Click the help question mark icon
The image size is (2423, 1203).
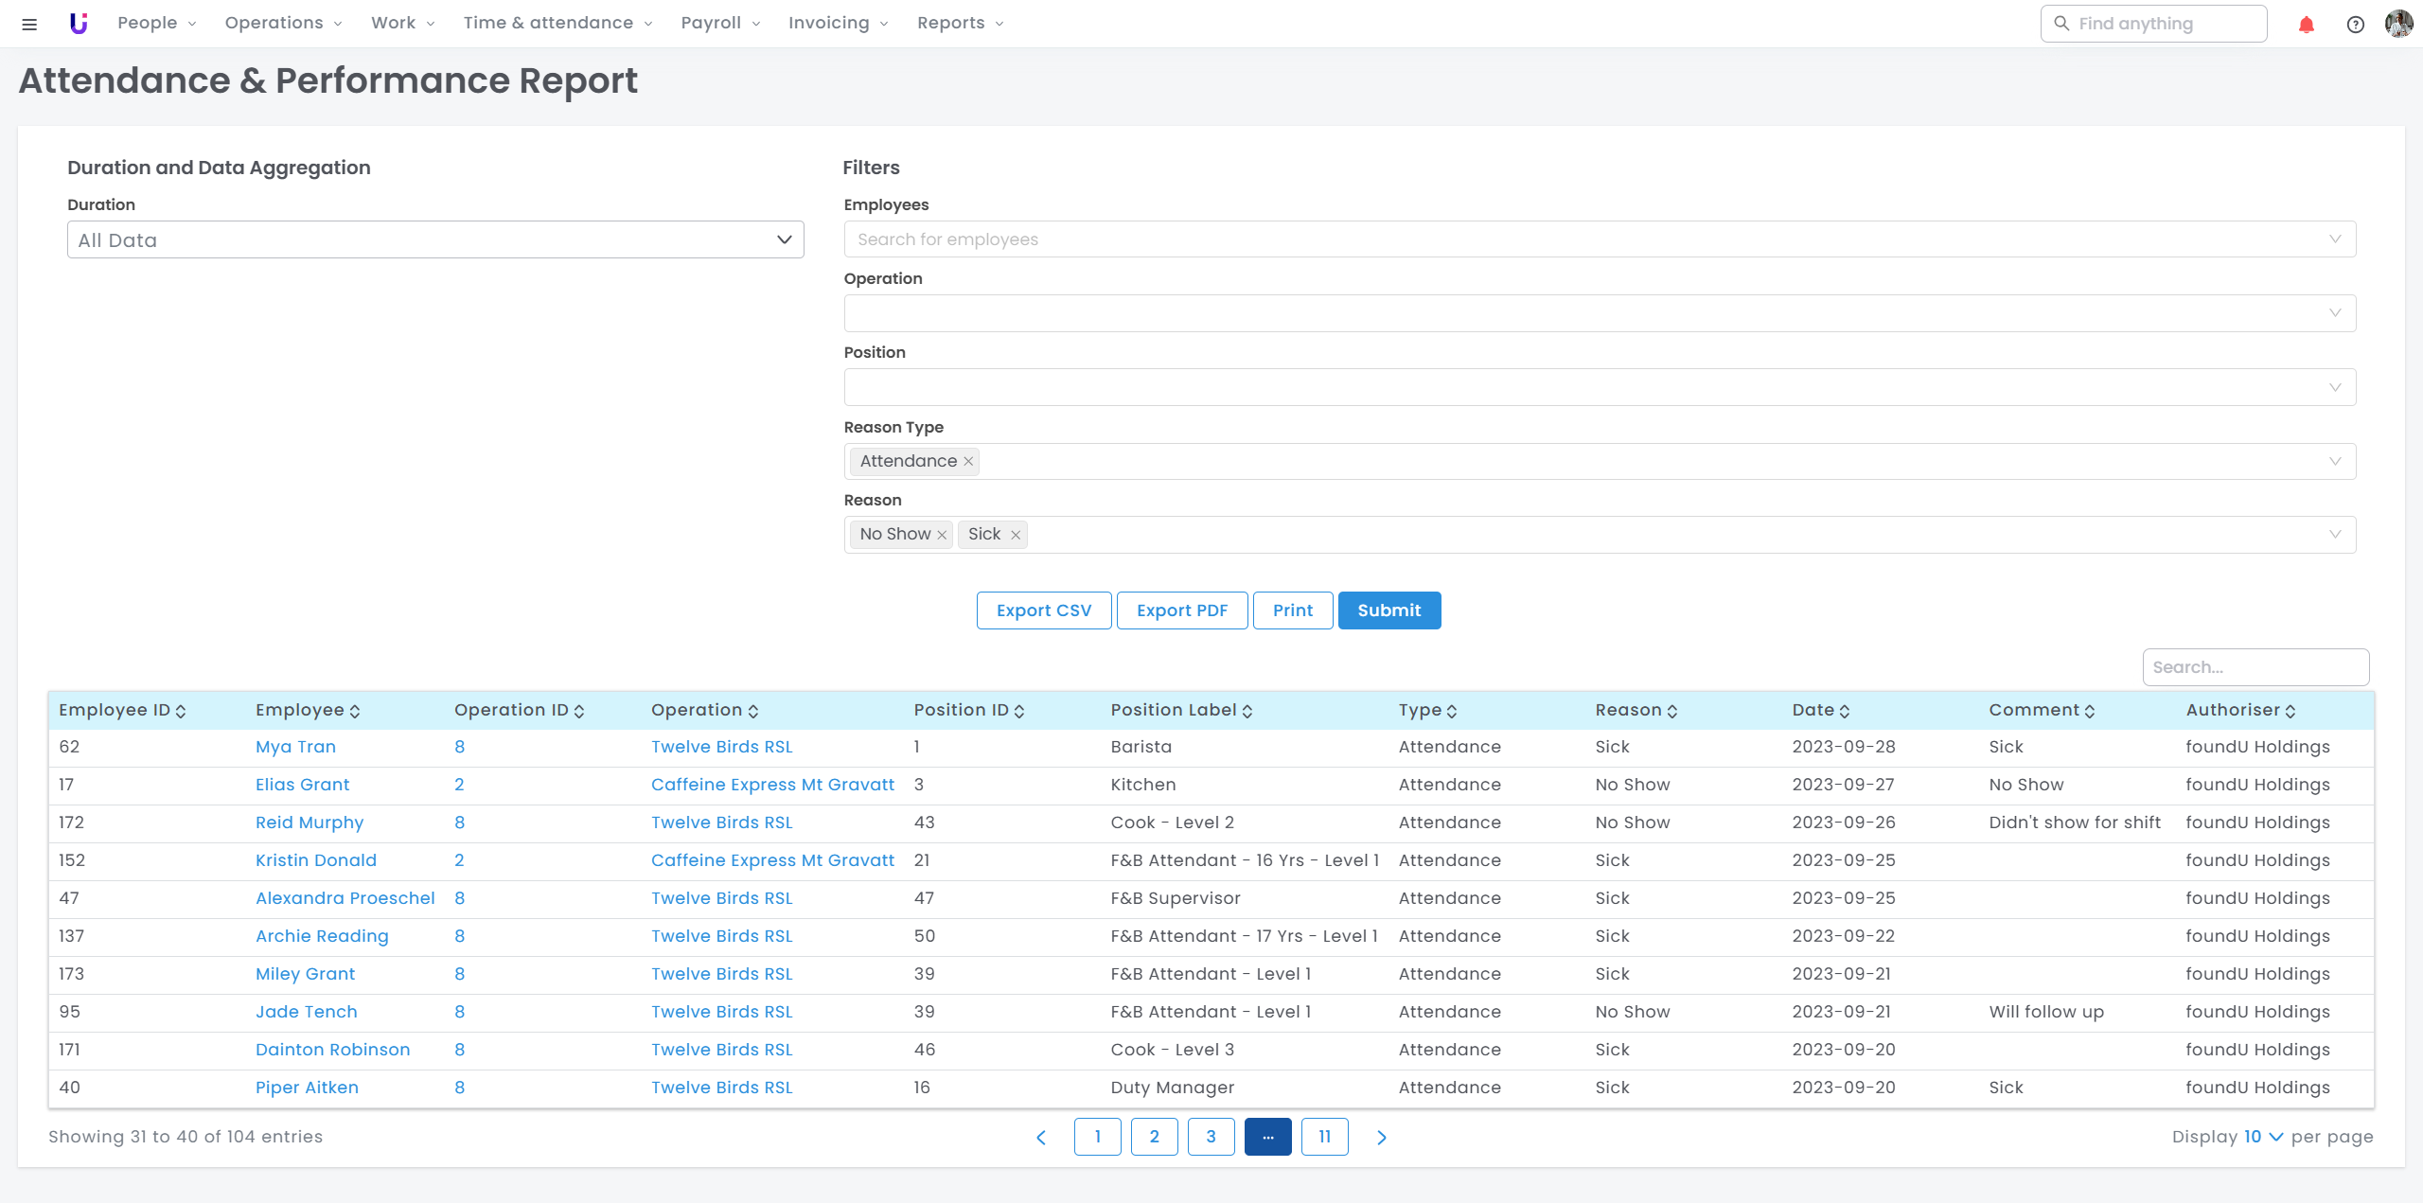pyautogui.click(x=2355, y=25)
